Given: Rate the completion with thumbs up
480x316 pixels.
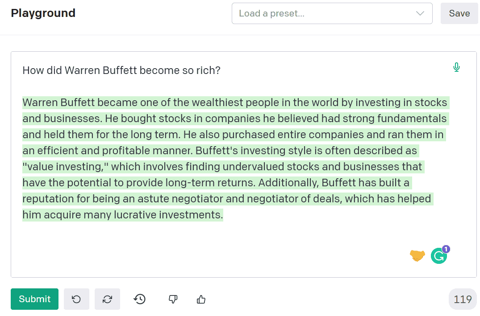Looking at the screenshot, I should [x=201, y=299].
